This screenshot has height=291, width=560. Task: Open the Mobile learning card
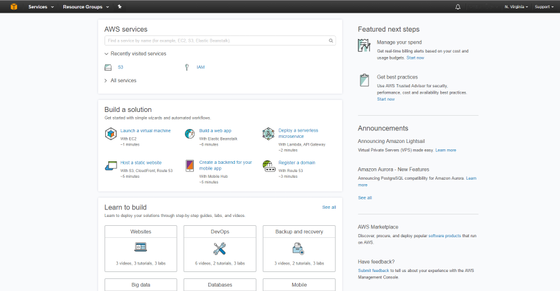pyautogui.click(x=299, y=285)
